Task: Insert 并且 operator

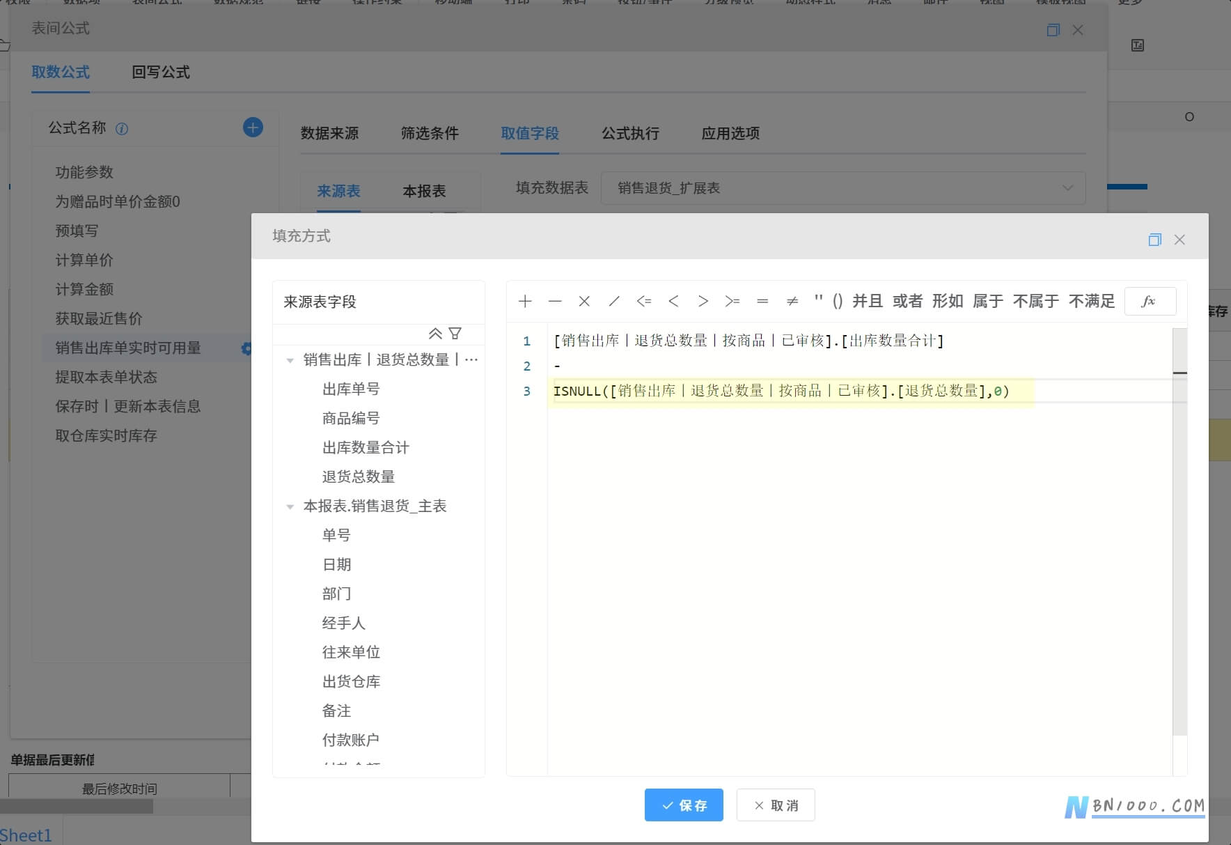Action: coord(868,301)
